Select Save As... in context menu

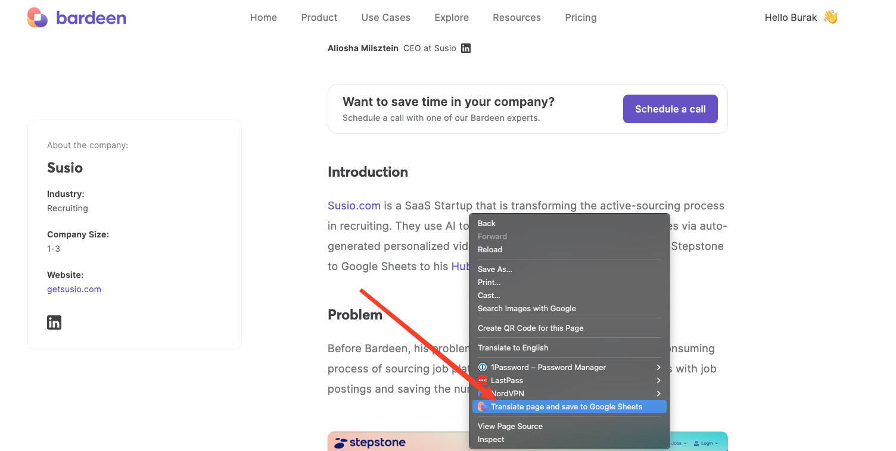tap(570, 270)
